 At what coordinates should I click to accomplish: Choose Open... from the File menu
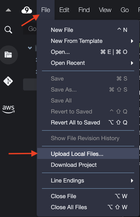tap(88, 52)
